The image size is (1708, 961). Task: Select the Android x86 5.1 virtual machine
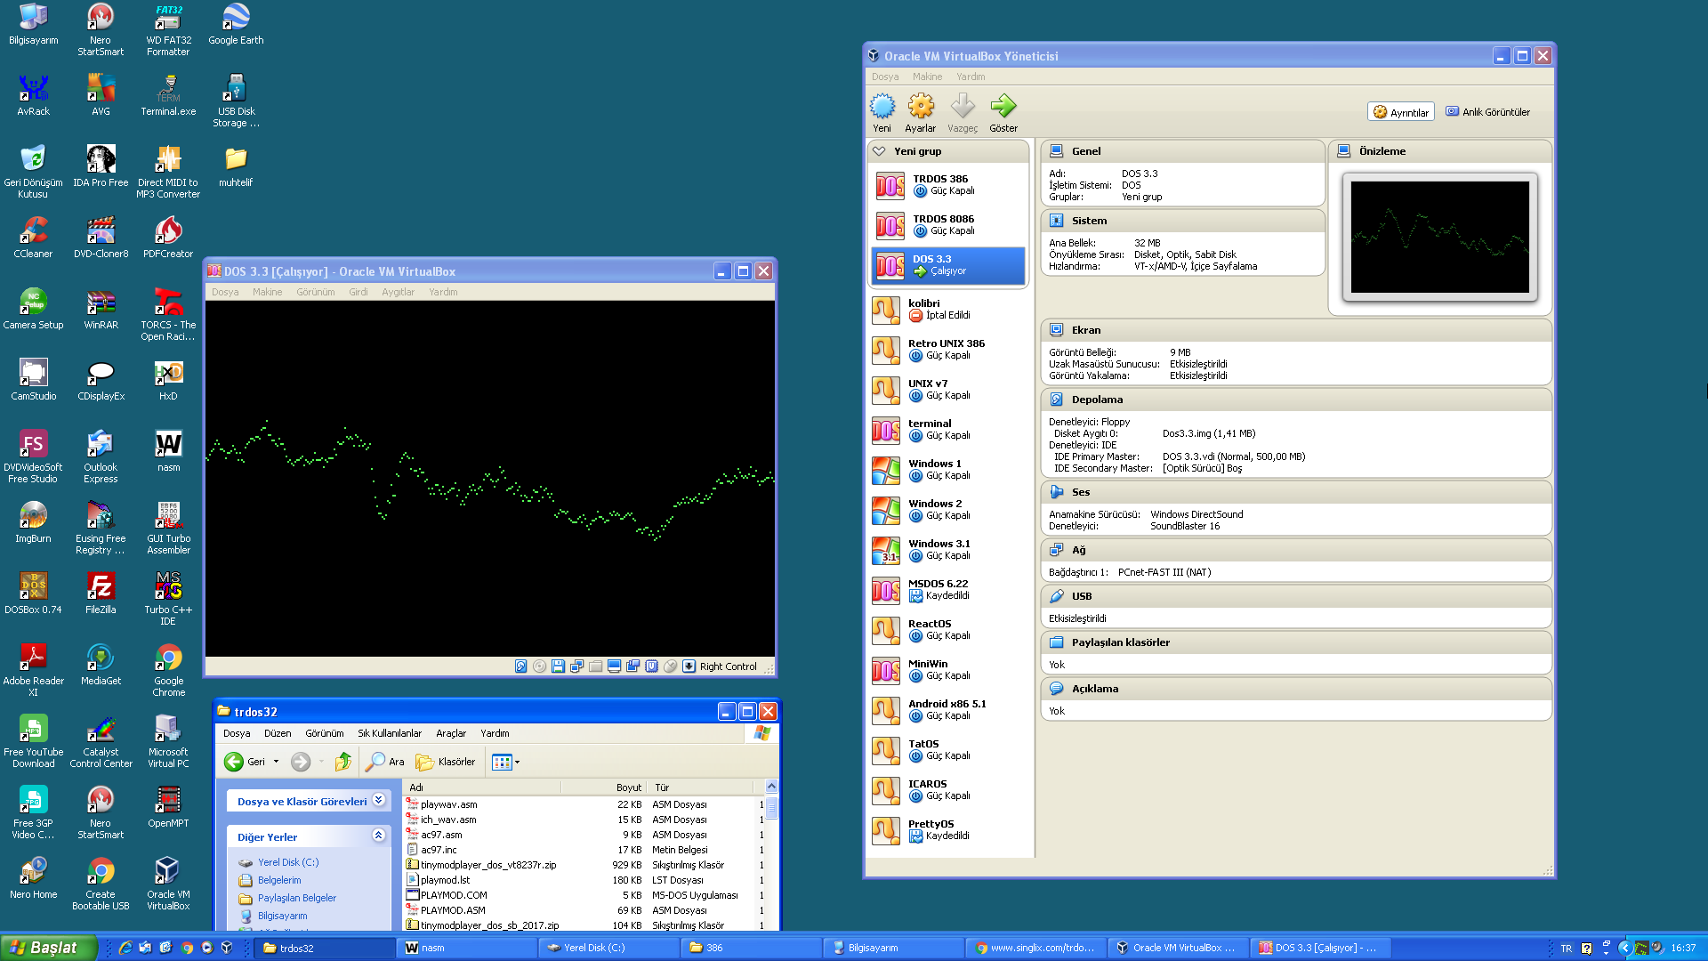tap(948, 710)
